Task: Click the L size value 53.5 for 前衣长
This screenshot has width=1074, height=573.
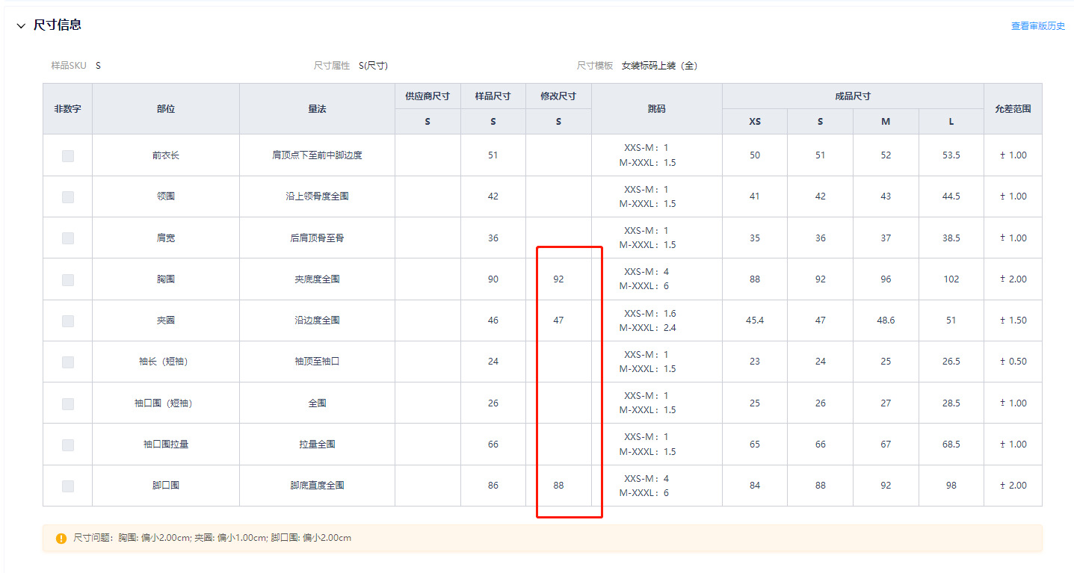Action: (x=951, y=155)
